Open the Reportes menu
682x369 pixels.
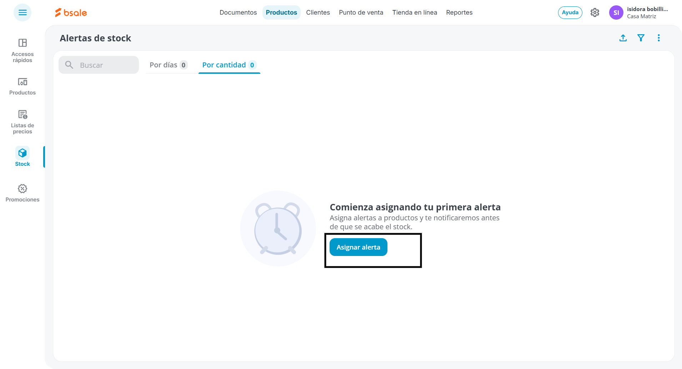pos(459,12)
